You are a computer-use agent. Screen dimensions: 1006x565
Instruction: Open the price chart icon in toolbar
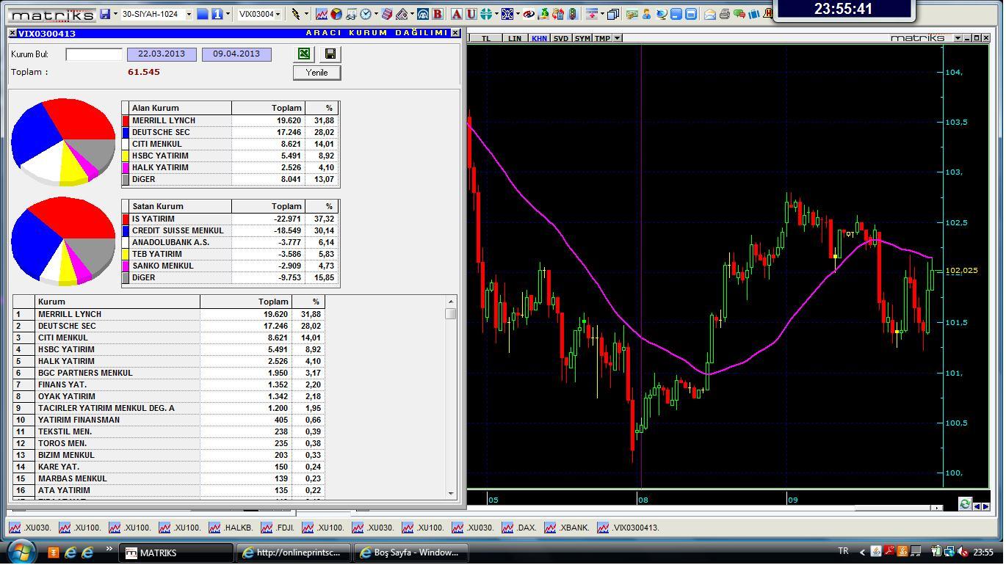tap(322, 14)
